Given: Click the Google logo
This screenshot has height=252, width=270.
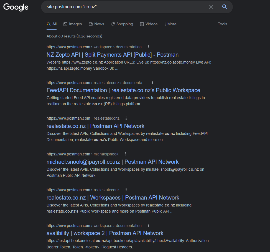Looking at the screenshot, I should pyautogui.click(x=16, y=7).
